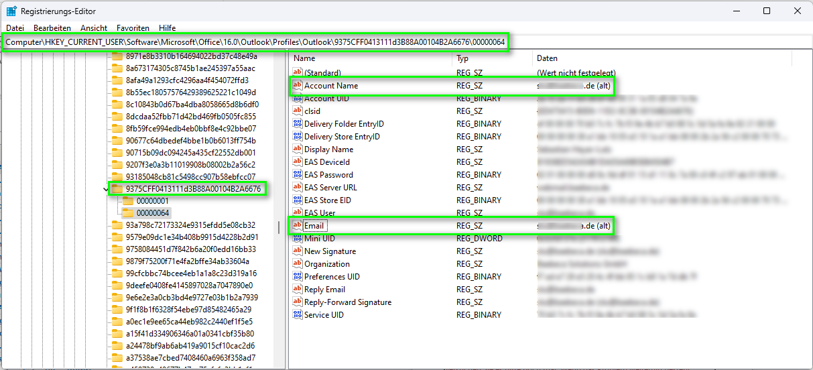Click string icon of New Signature value
This screenshot has width=813, height=370.
click(298, 251)
